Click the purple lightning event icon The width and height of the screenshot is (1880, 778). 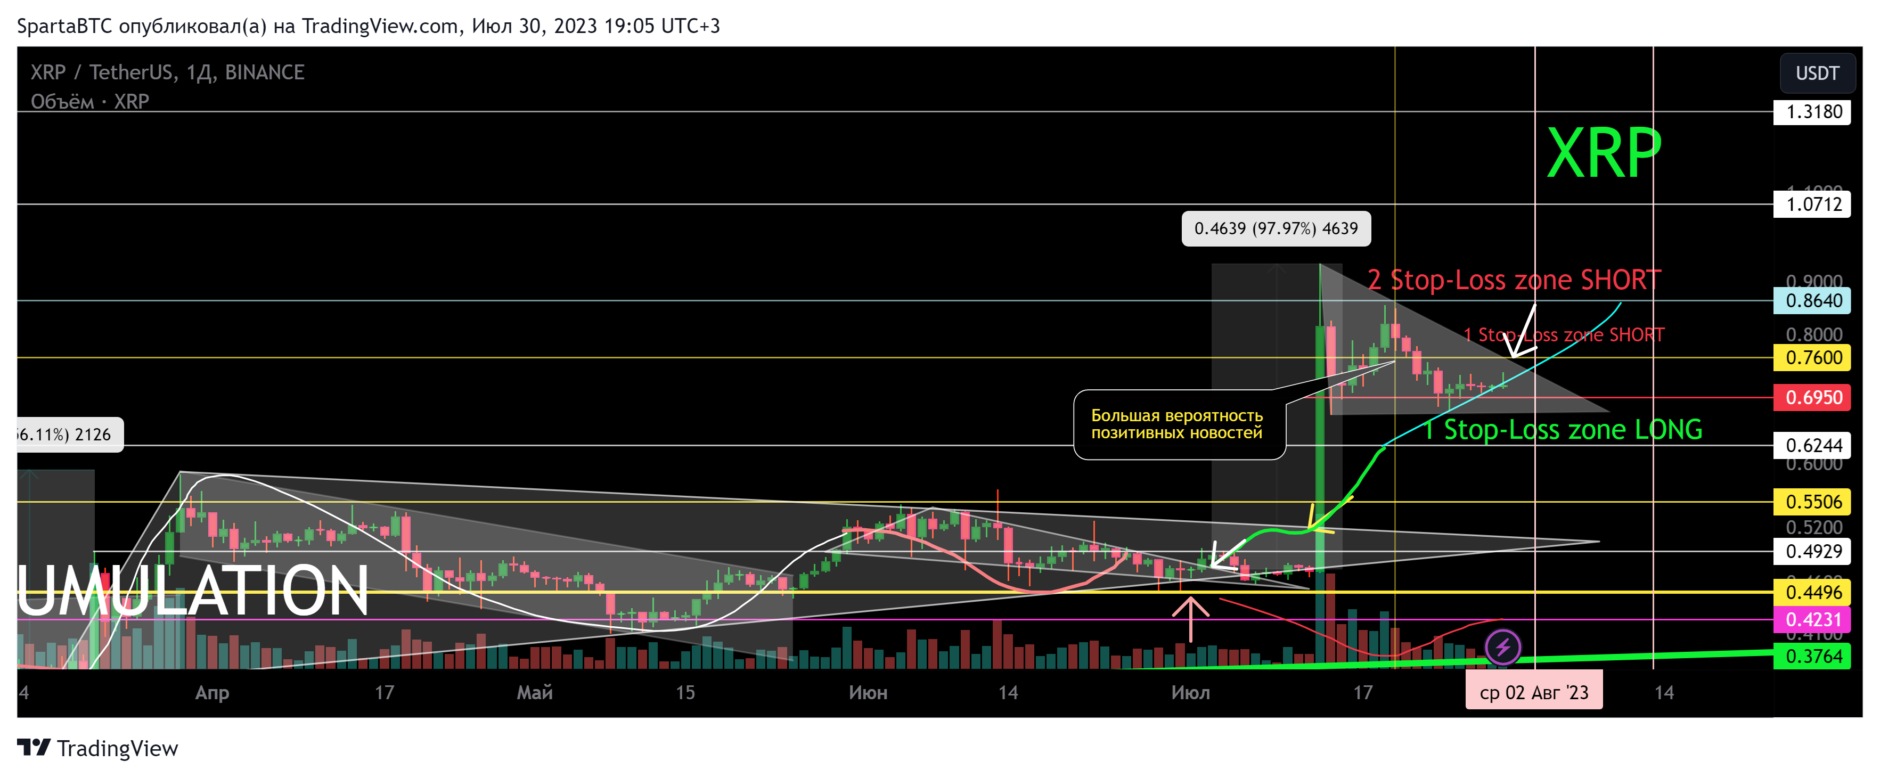[1503, 646]
